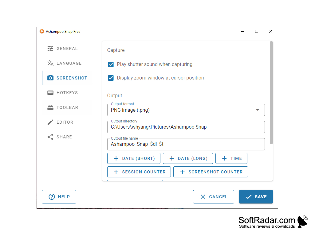Uncheck Display zoom window at cursor position
The width and height of the screenshot is (315, 236).
point(111,78)
